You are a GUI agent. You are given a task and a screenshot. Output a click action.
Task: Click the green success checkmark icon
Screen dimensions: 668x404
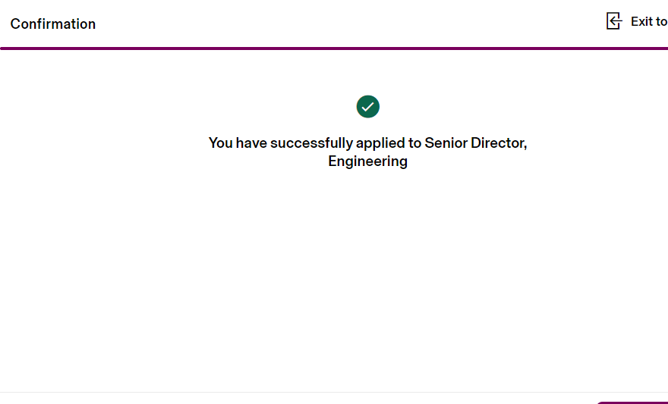click(368, 107)
